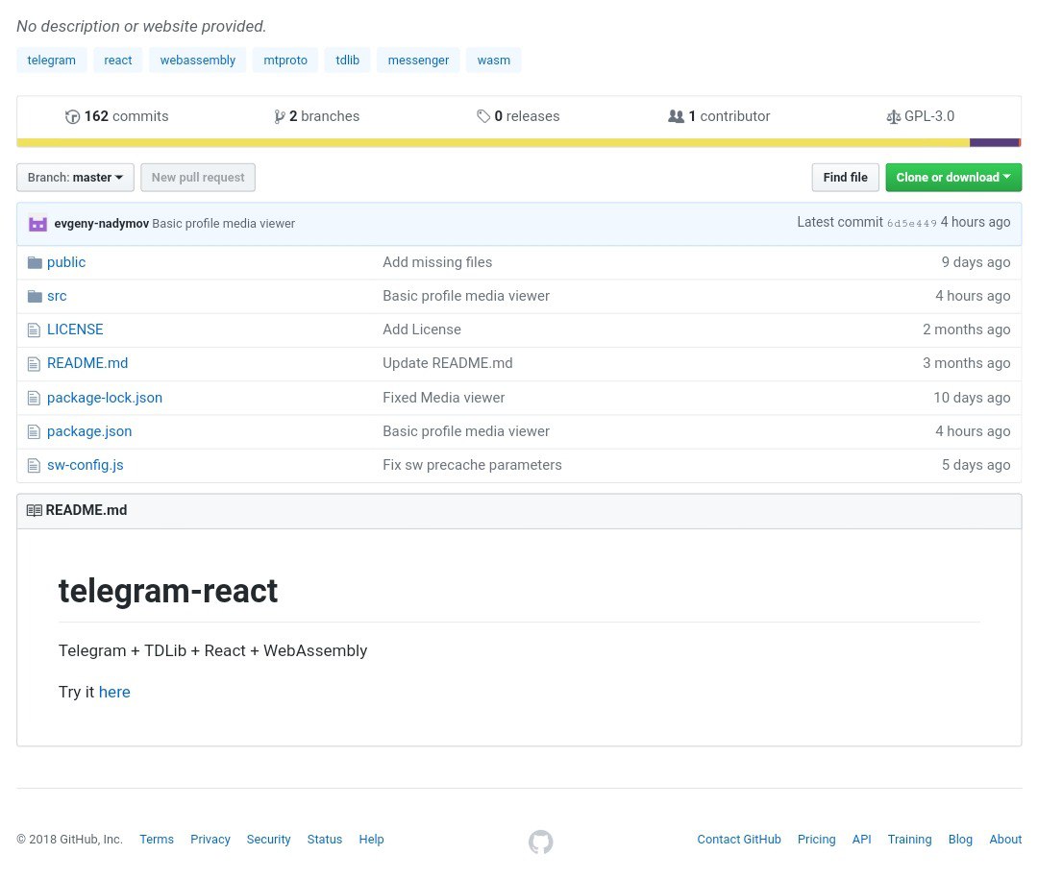Screen dimensions: 1038x879
Task: Click the purple language bar segment
Action: point(994,142)
